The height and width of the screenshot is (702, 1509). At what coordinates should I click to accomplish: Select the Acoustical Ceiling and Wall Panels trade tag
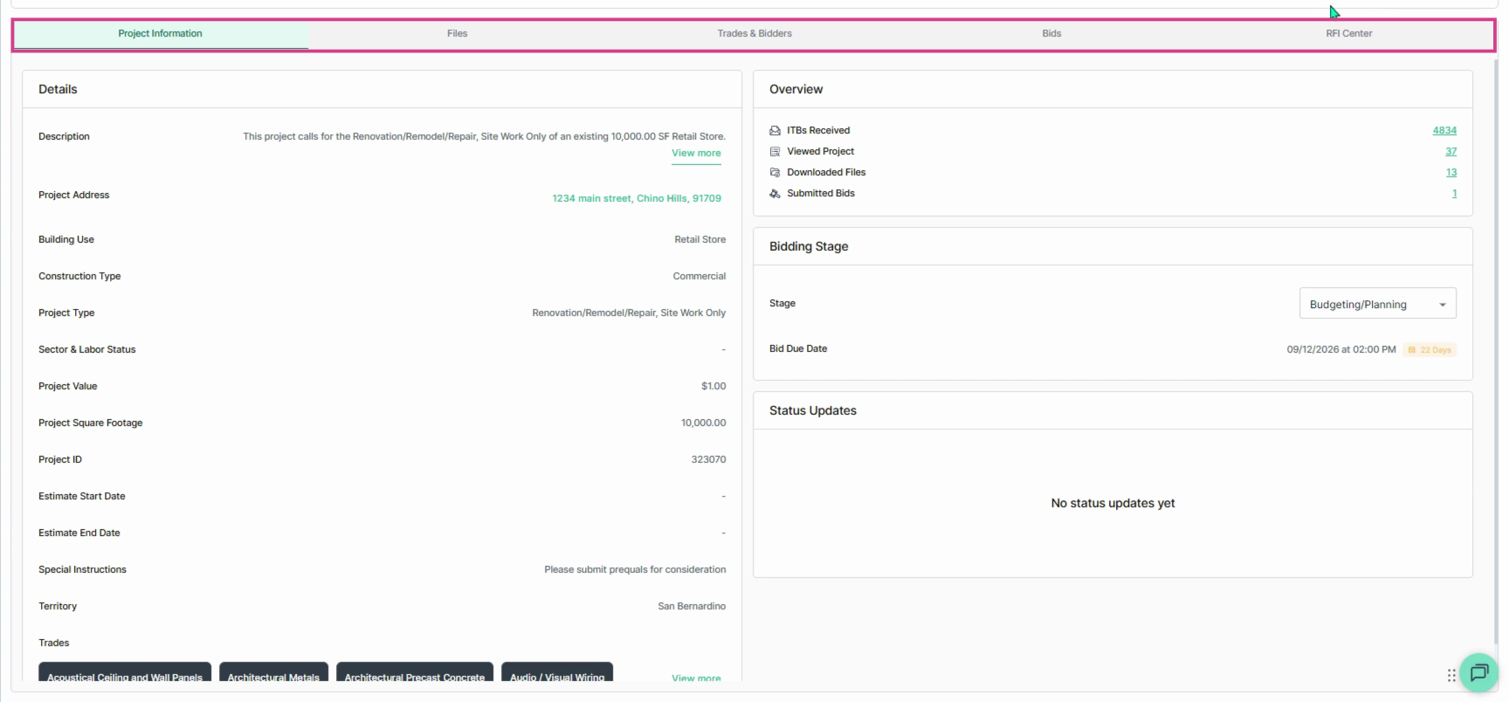(125, 672)
